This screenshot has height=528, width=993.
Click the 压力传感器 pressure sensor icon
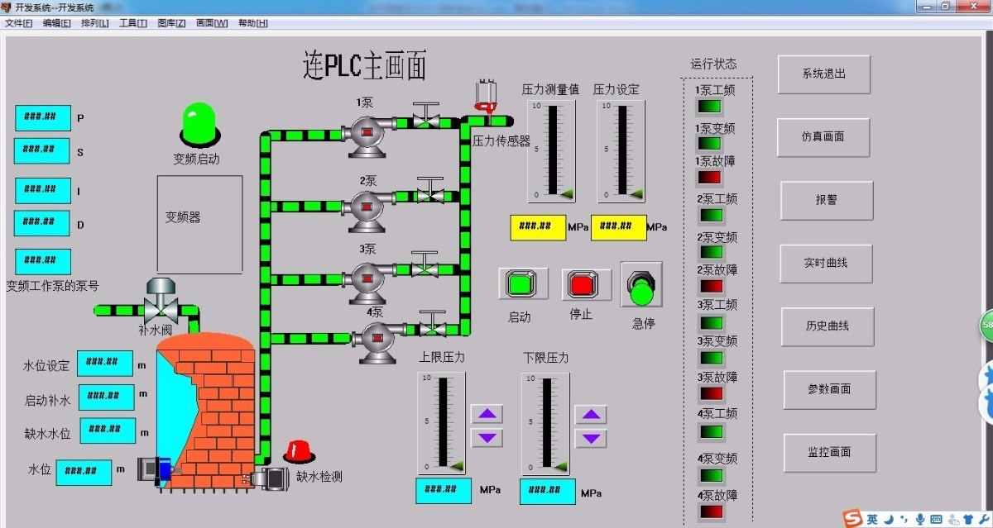coord(486,98)
